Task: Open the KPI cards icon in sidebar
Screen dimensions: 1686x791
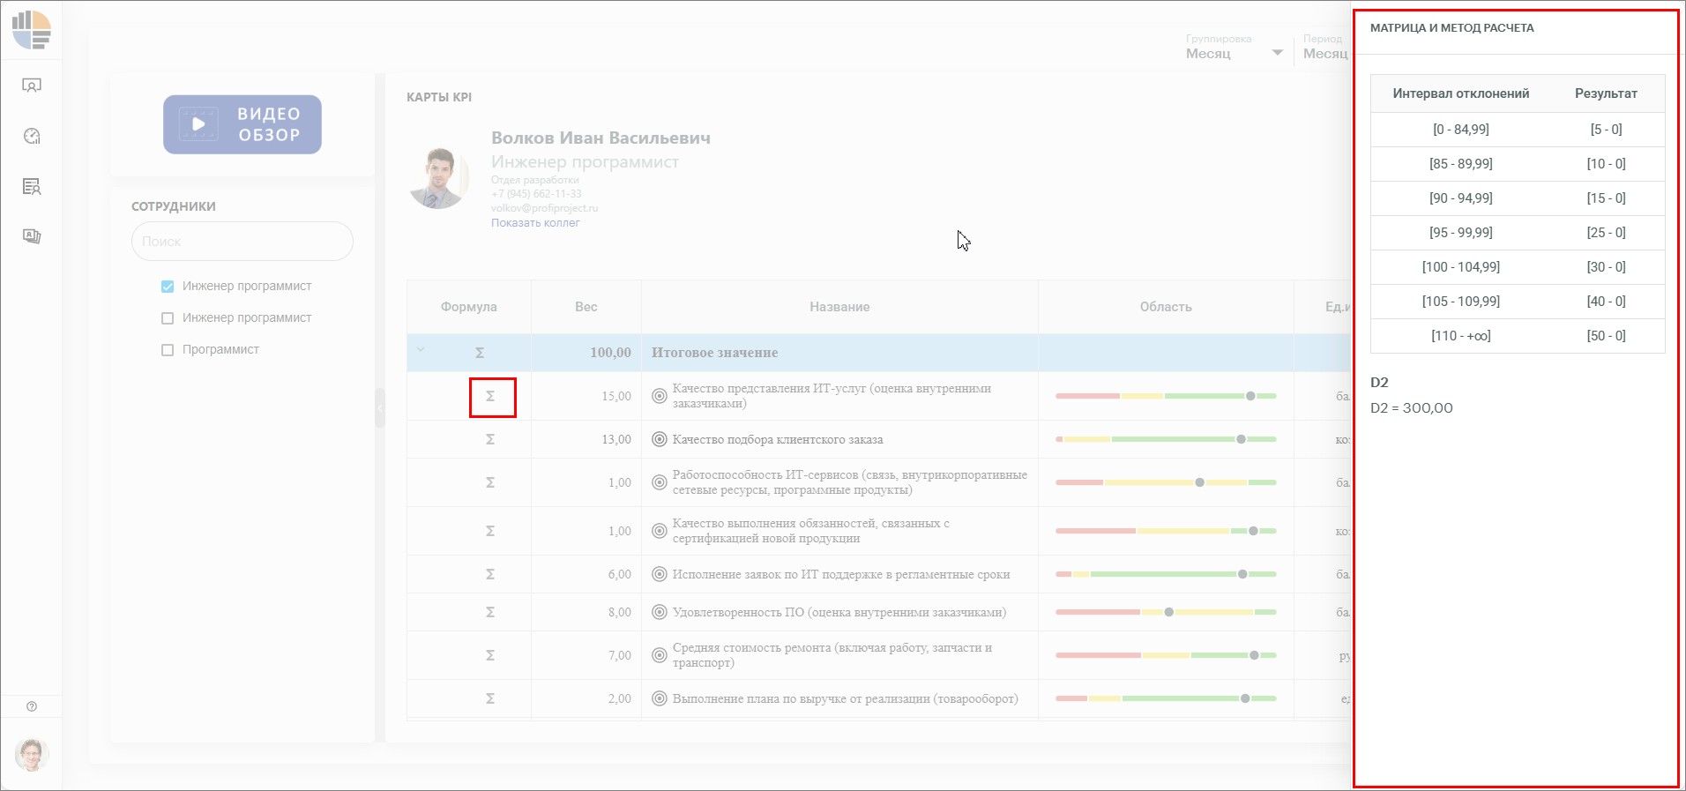Action: 32,236
